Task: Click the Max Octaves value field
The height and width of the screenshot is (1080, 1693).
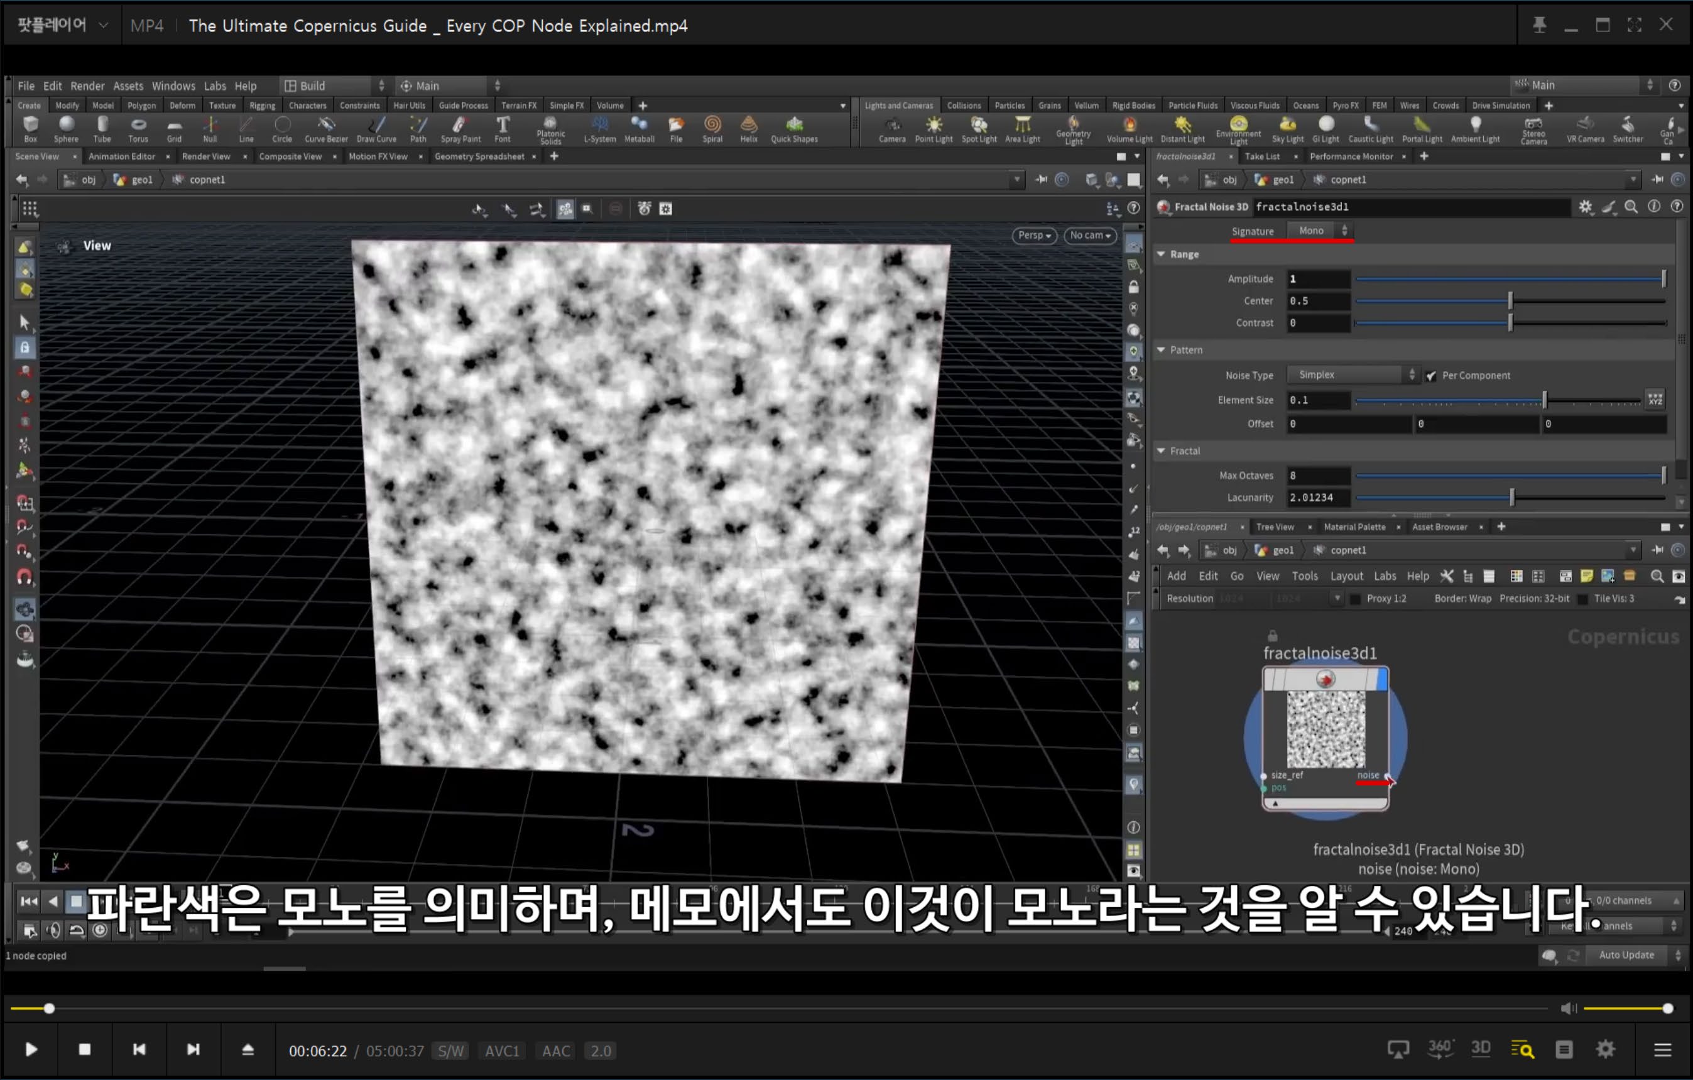Action: coord(1318,476)
